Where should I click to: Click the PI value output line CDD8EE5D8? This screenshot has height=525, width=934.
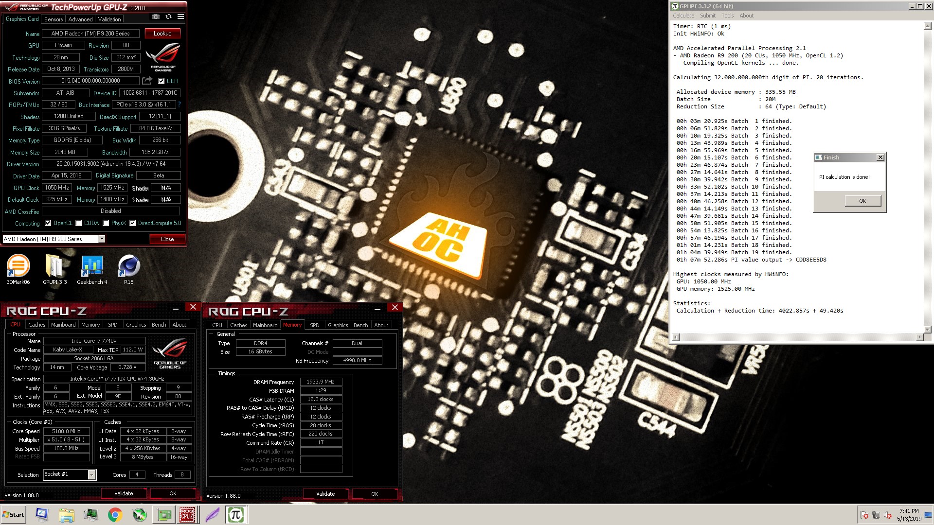(x=751, y=260)
